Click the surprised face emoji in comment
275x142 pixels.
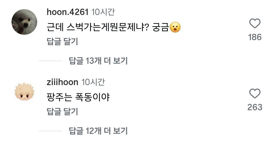tap(175, 27)
